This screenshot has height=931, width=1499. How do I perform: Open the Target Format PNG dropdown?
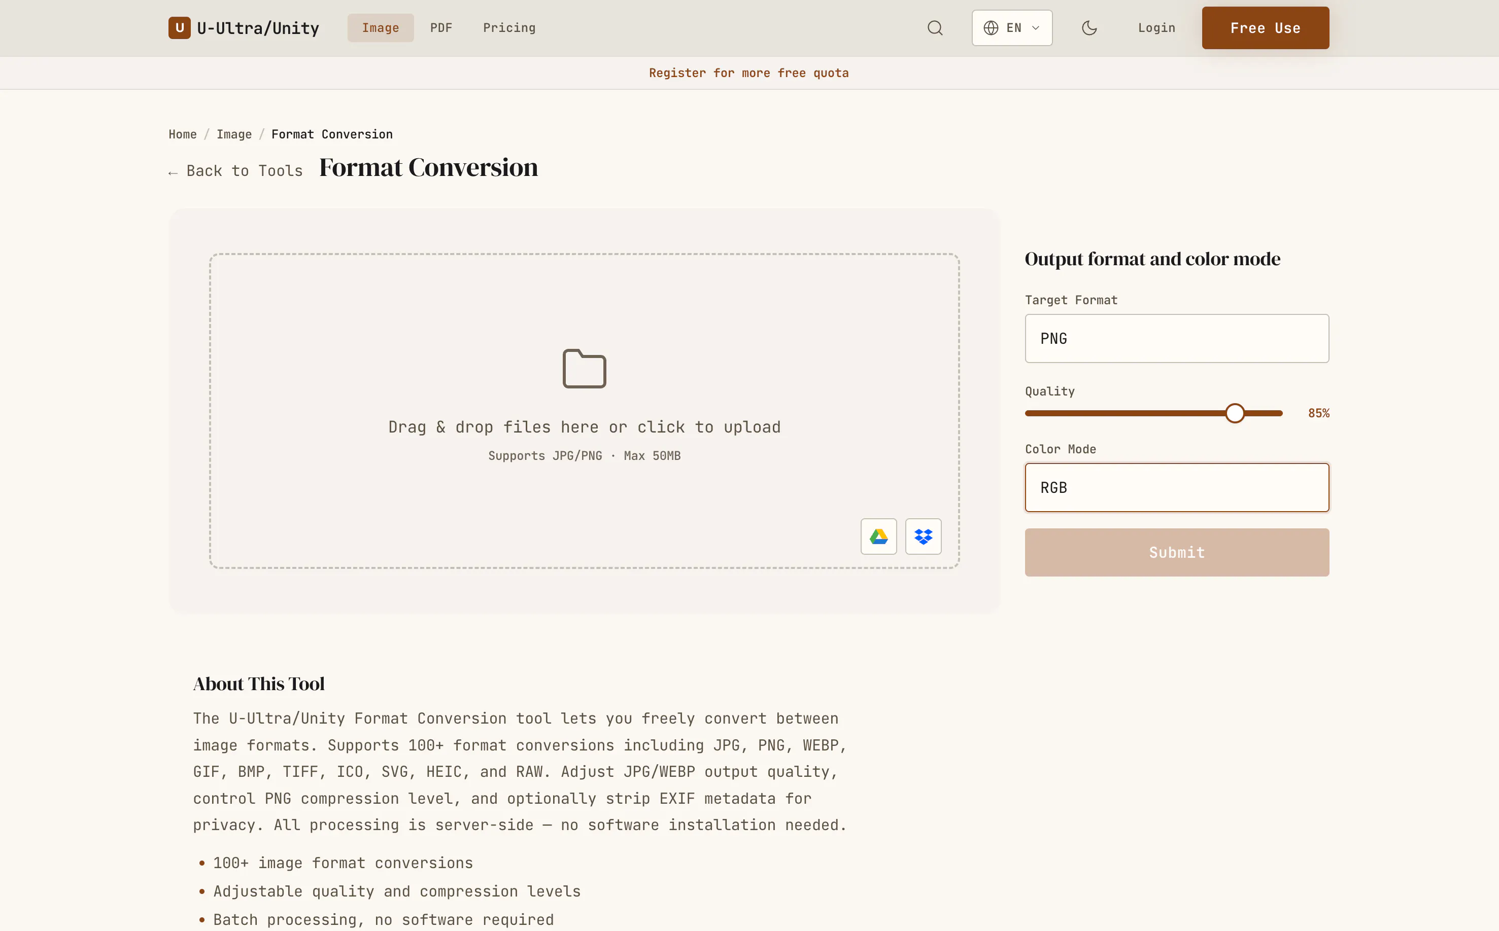click(x=1177, y=338)
